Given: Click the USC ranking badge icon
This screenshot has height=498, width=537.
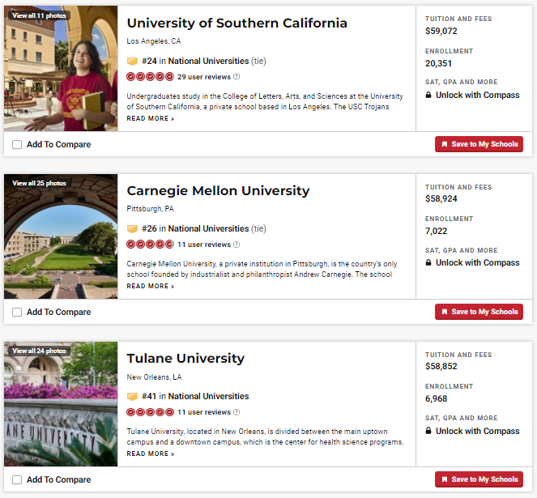Looking at the screenshot, I should pyautogui.click(x=132, y=61).
